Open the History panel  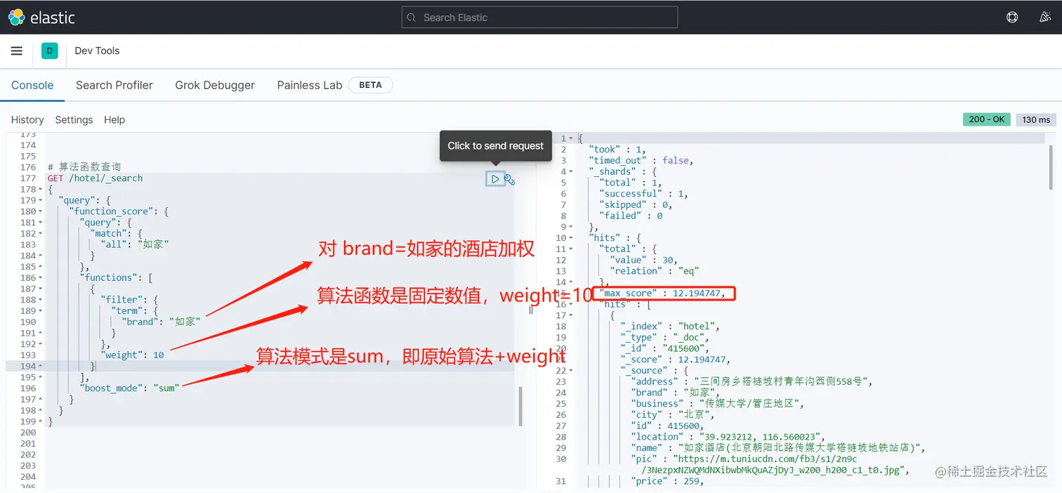pos(27,120)
